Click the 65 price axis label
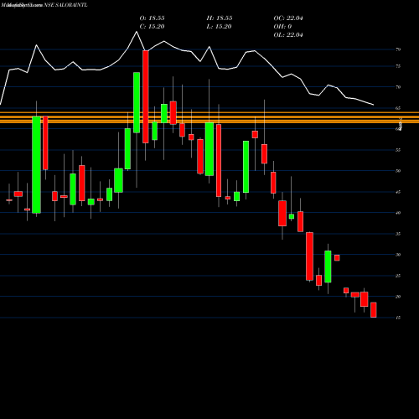This screenshot has height=419, width=419. (x=398, y=108)
